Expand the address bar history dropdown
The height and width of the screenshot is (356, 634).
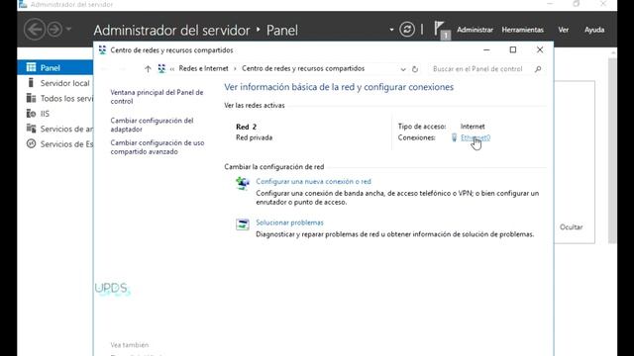(403, 69)
